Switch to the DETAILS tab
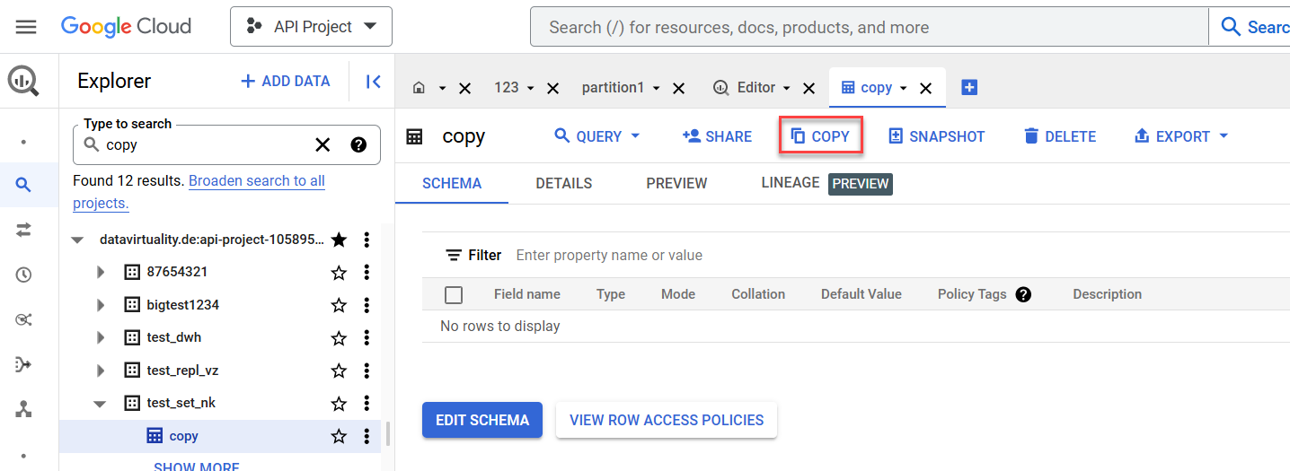 point(563,183)
